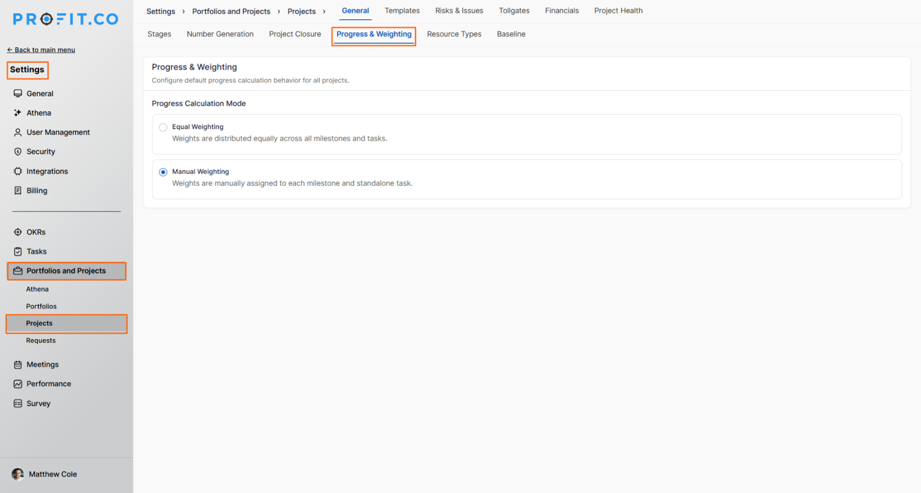Click the OKRs target icon
Screen dimensions: 921x493
pyautogui.click(x=18, y=232)
